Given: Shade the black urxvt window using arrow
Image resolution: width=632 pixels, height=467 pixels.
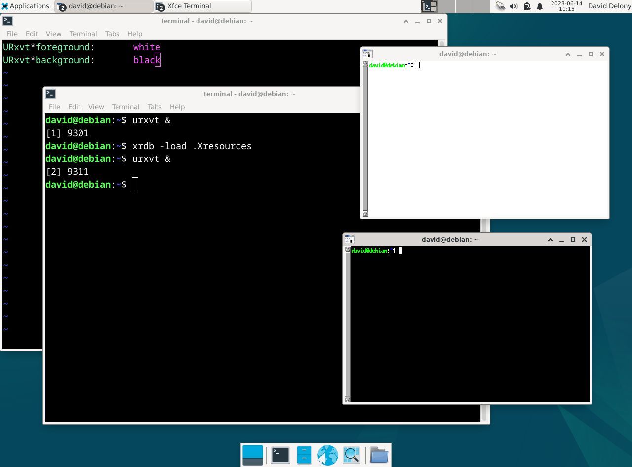Looking at the screenshot, I should click(x=550, y=240).
